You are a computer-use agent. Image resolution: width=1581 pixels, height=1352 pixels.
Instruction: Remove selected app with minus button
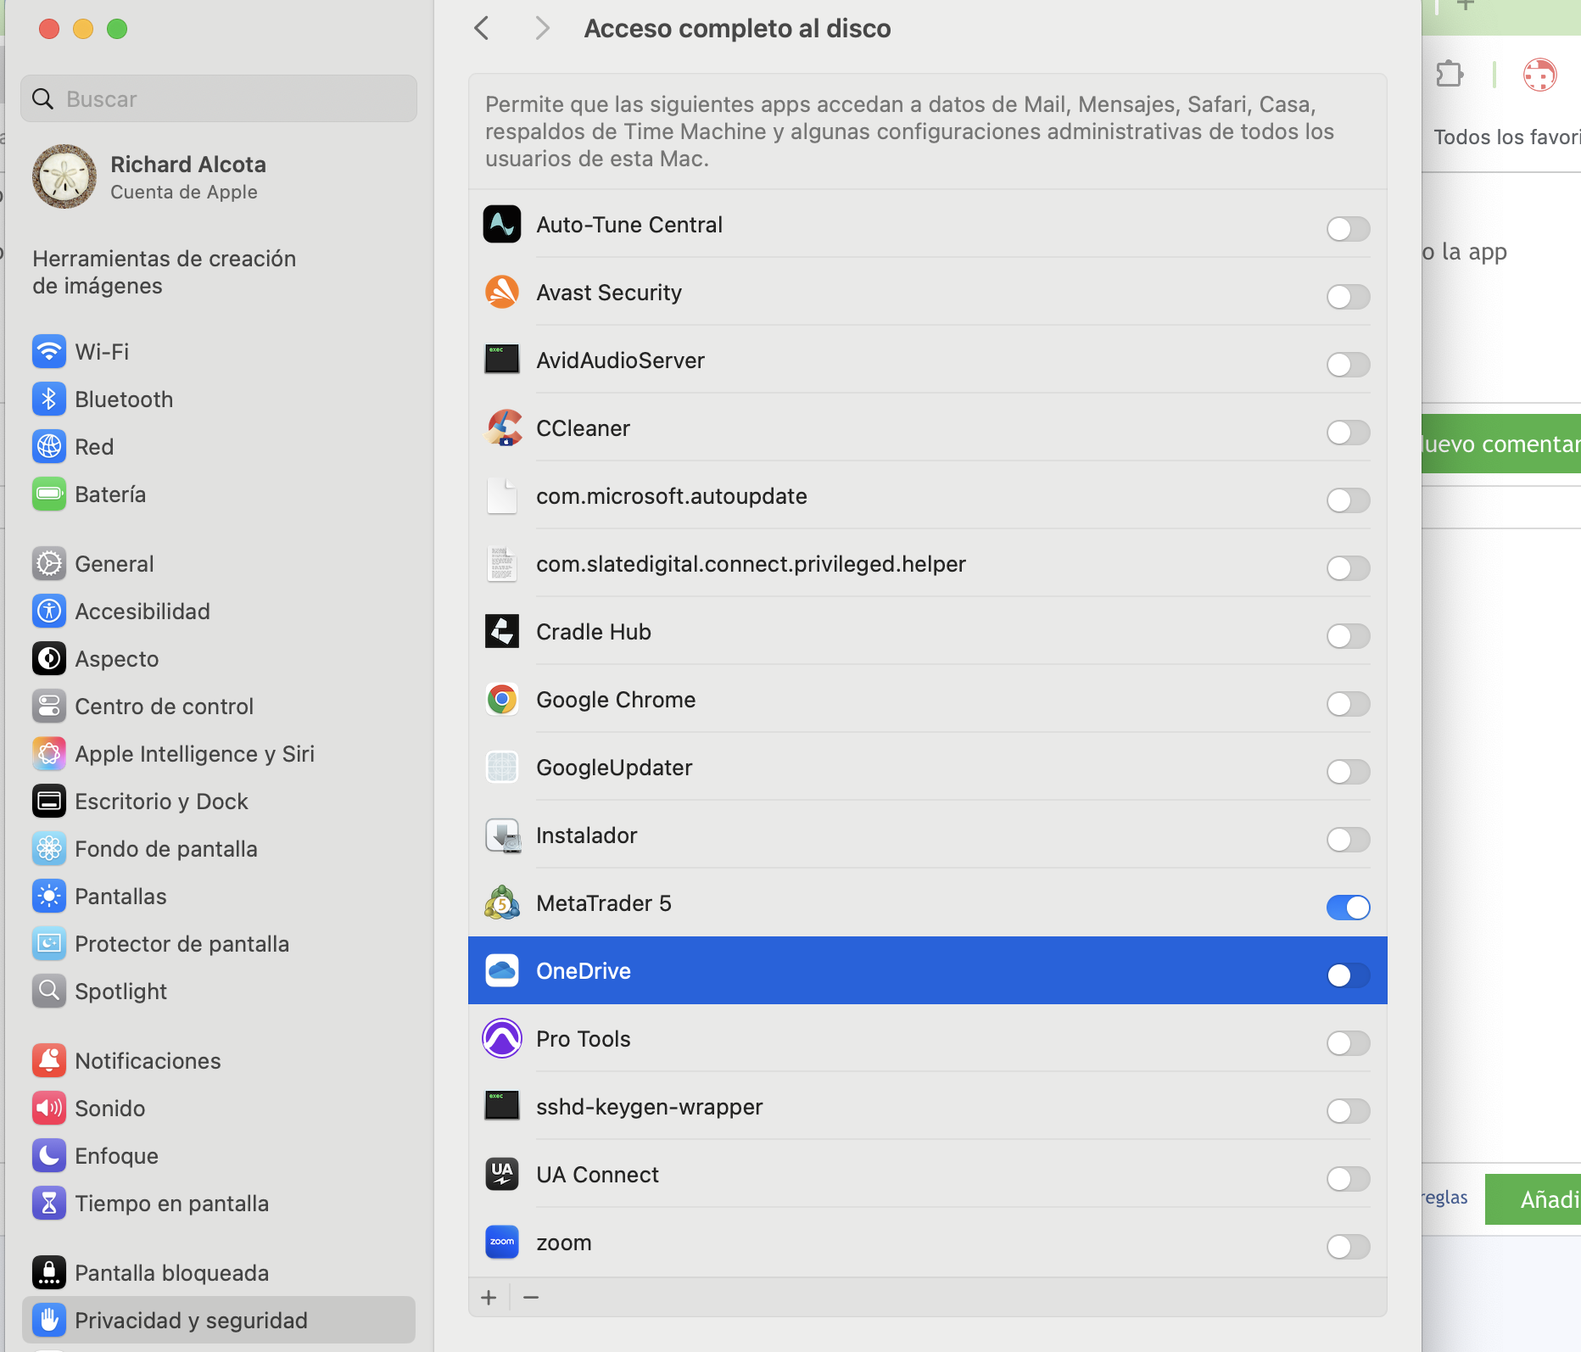point(531,1298)
